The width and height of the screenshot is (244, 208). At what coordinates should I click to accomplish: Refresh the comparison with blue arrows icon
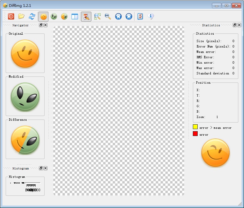pyautogui.click(x=31, y=16)
